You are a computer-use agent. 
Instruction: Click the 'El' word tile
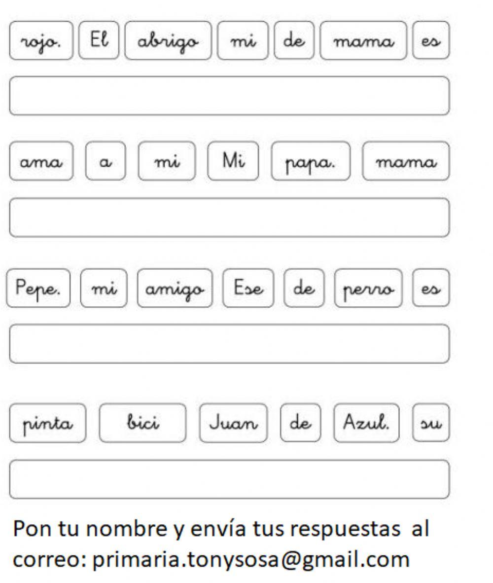(99, 40)
